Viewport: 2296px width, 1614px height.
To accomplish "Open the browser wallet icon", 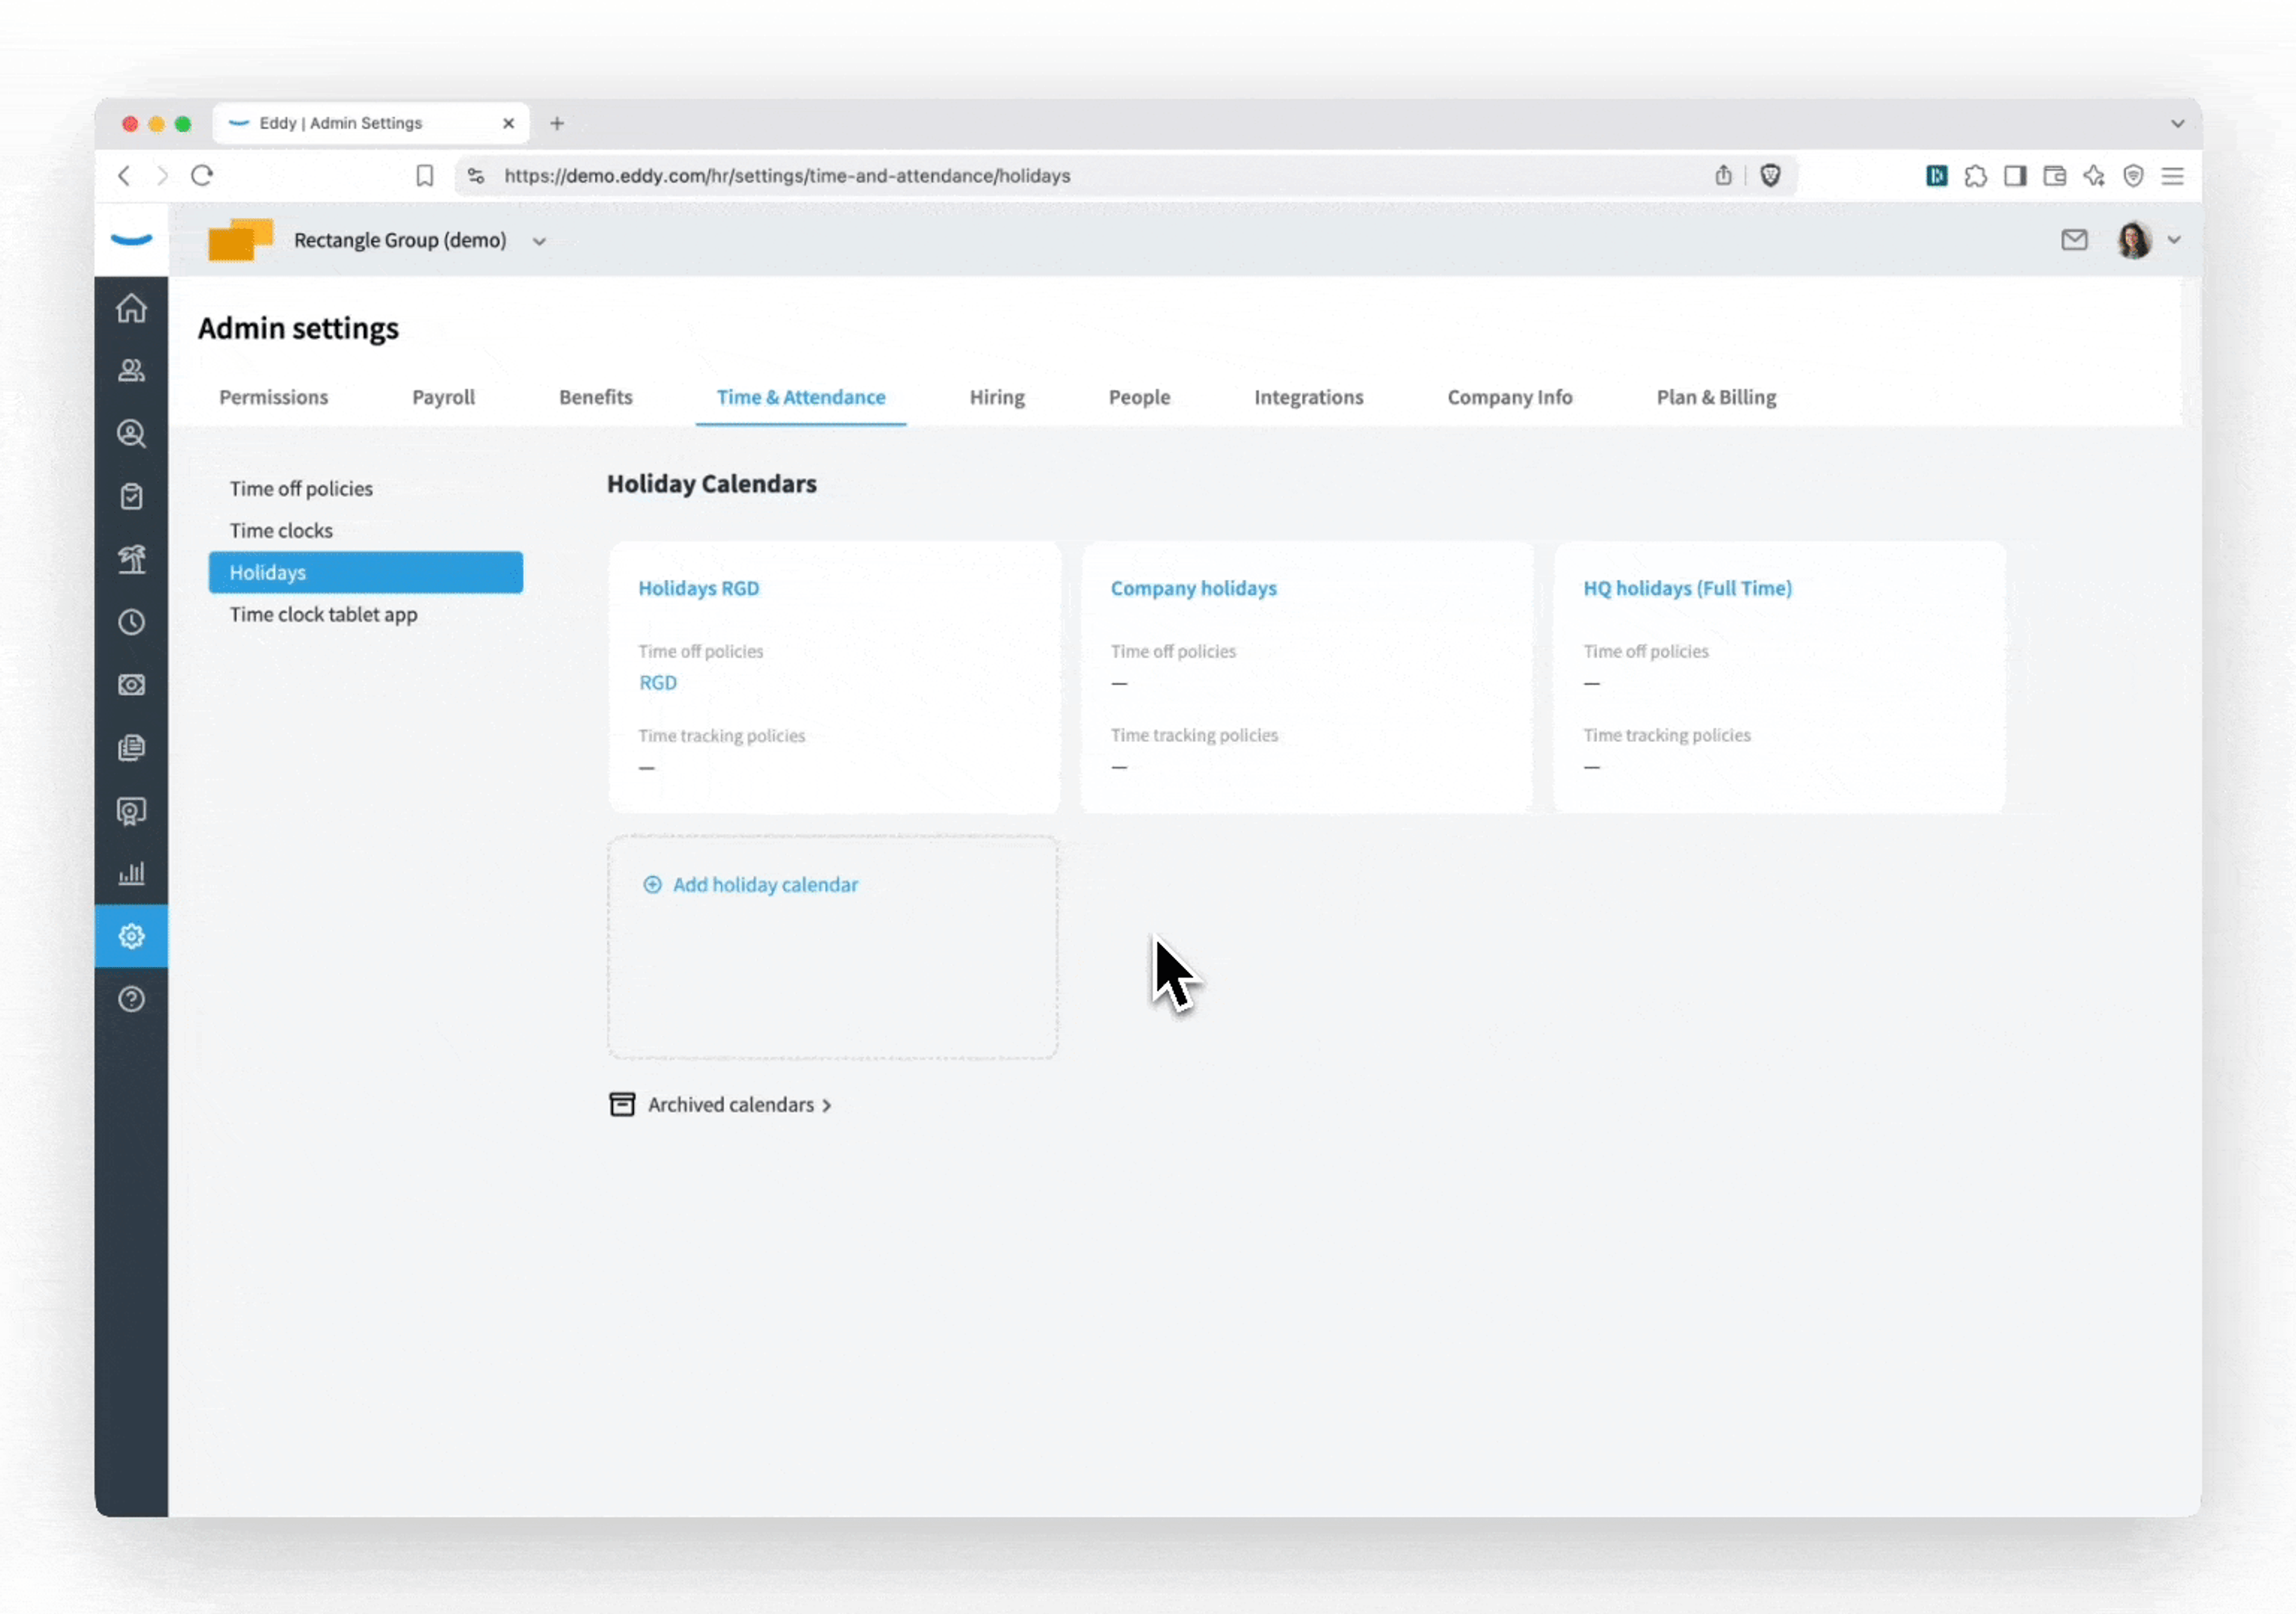I will pos(2054,176).
